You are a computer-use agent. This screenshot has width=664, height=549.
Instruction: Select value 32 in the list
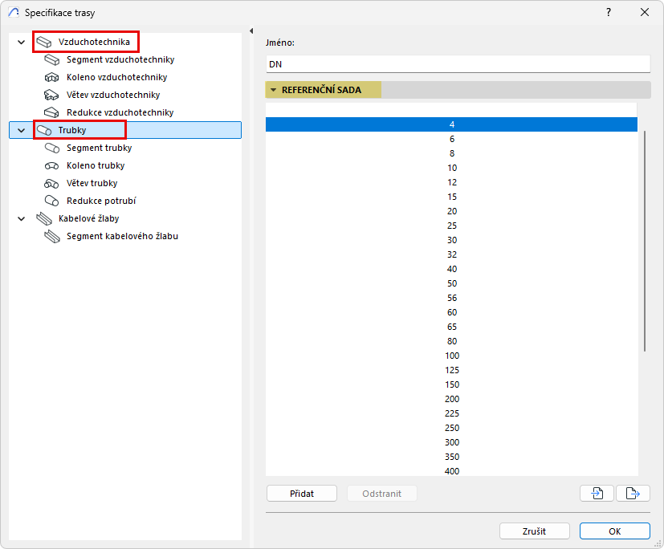(x=451, y=254)
